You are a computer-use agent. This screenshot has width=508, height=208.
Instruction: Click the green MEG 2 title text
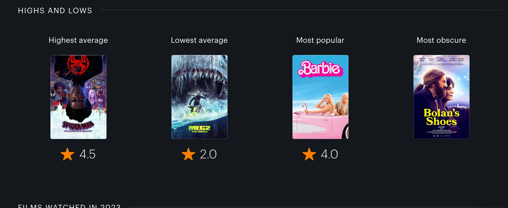tap(199, 129)
